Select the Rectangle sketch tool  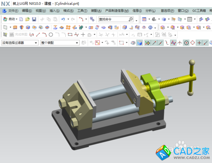point(70,35)
